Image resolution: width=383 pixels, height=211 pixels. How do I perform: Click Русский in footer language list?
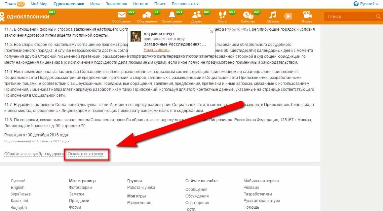18,181
